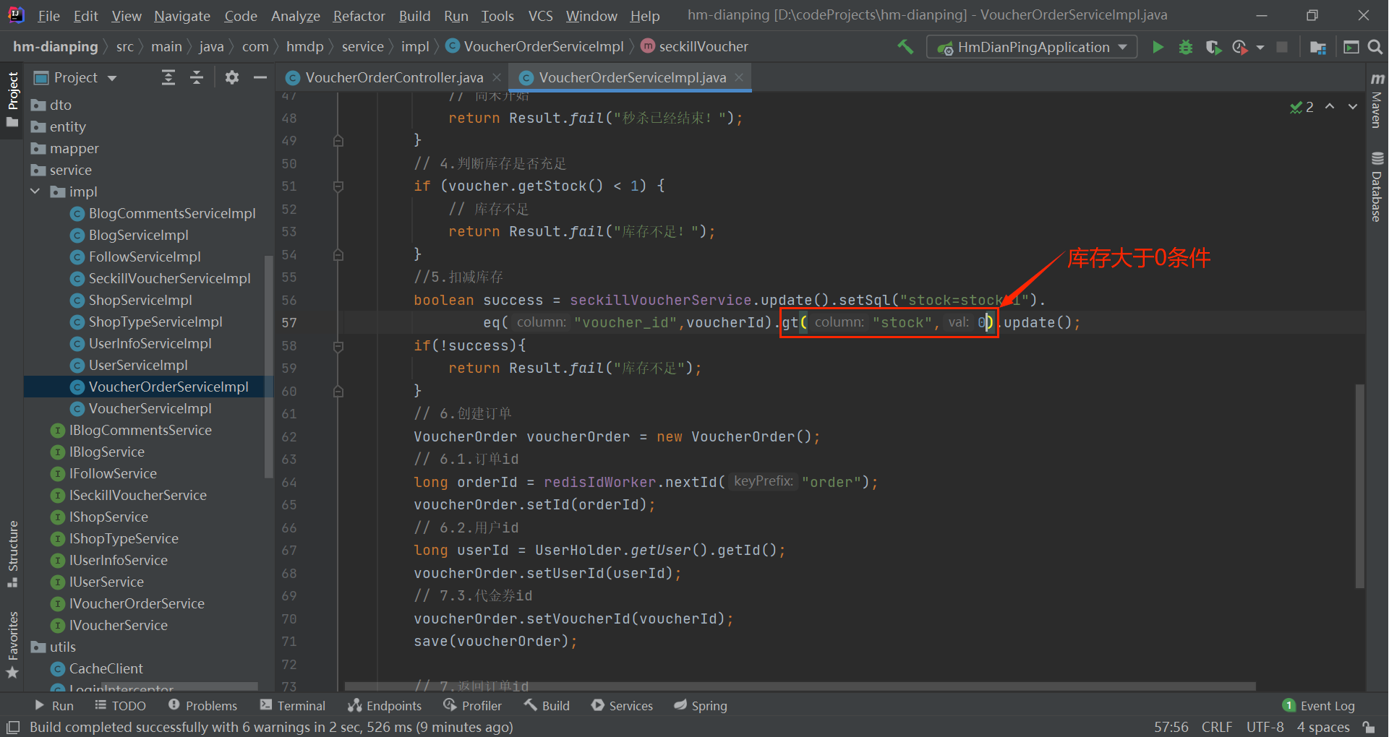Run HmDianPingApplication with the green play icon
The height and width of the screenshot is (737, 1389).
pos(1158,47)
